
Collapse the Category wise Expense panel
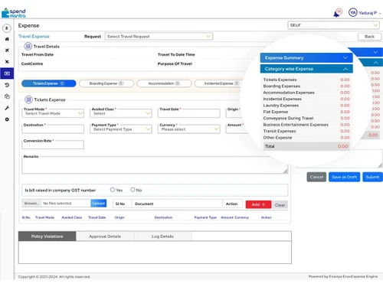point(306,69)
